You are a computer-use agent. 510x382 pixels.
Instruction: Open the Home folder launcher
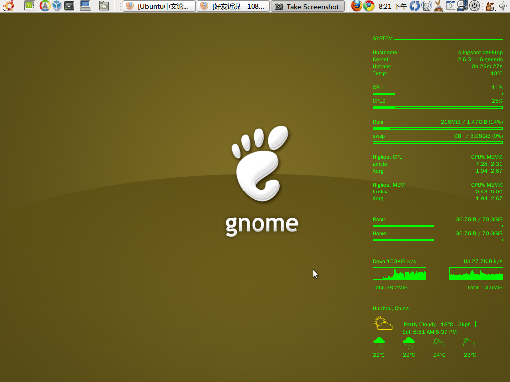(104, 6)
